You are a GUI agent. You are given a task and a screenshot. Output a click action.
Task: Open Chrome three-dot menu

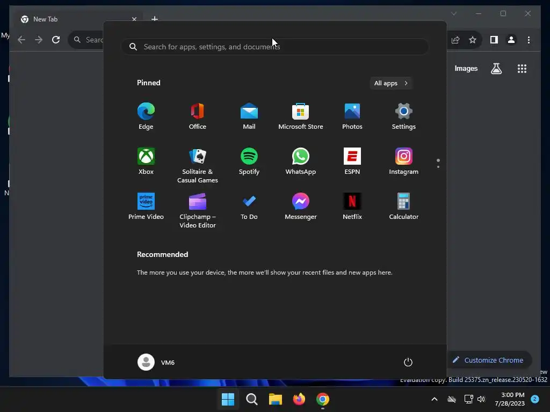point(529,40)
